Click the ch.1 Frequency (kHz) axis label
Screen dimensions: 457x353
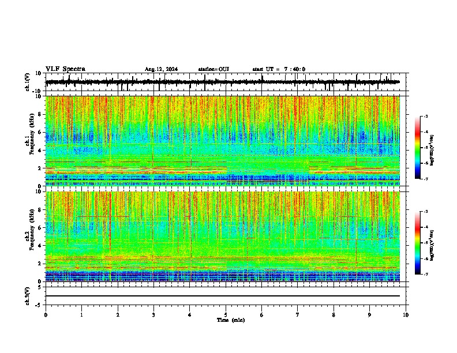coord(30,134)
